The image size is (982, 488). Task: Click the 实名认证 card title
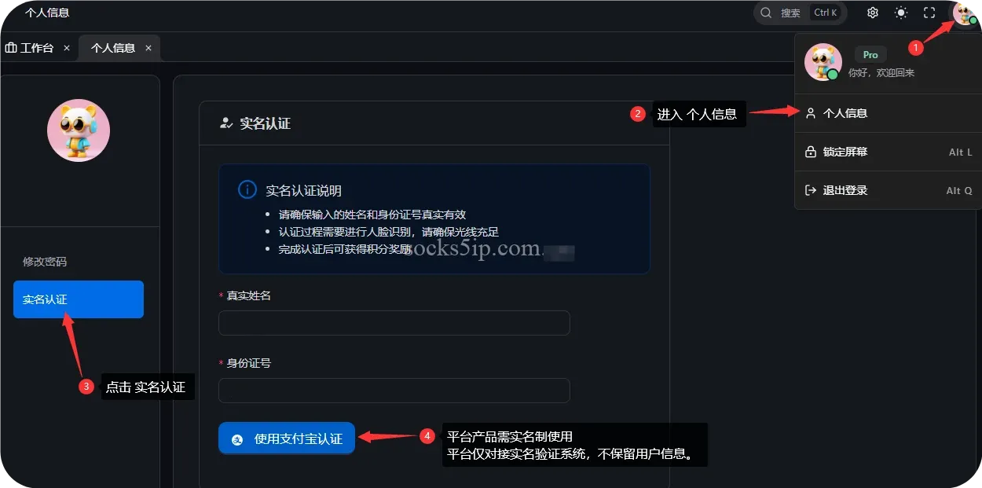click(x=266, y=123)
